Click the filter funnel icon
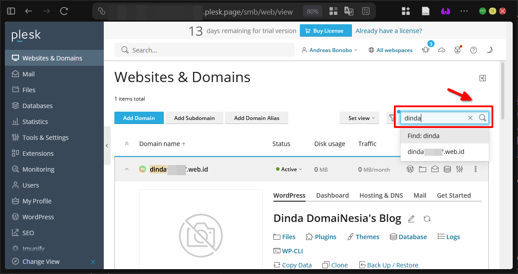Image resolution: width=518 pixels, height=274 pixels. click(x=392, y=118)
